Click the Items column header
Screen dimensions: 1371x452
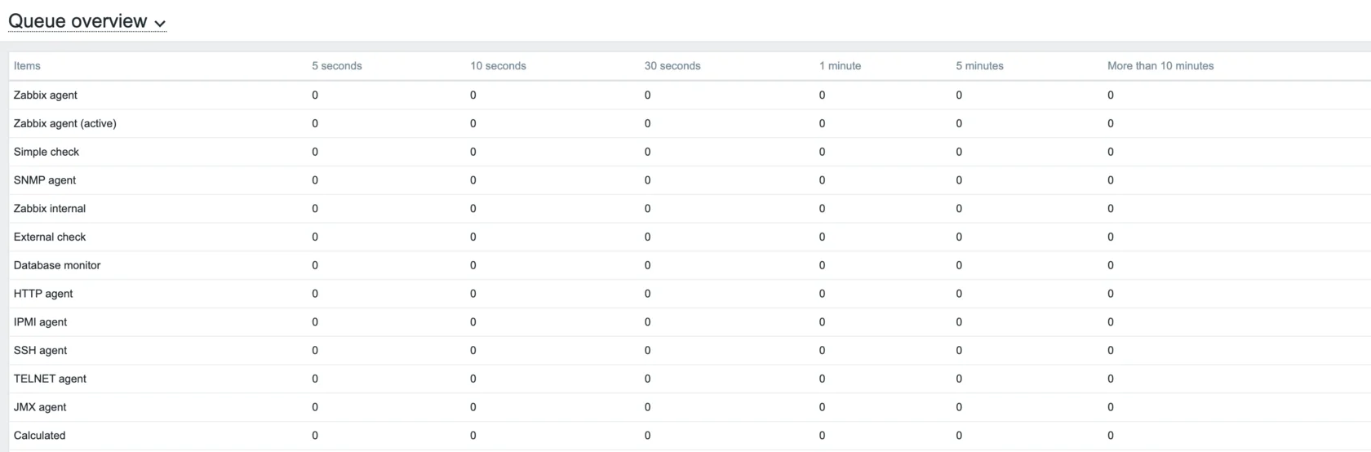27,66
